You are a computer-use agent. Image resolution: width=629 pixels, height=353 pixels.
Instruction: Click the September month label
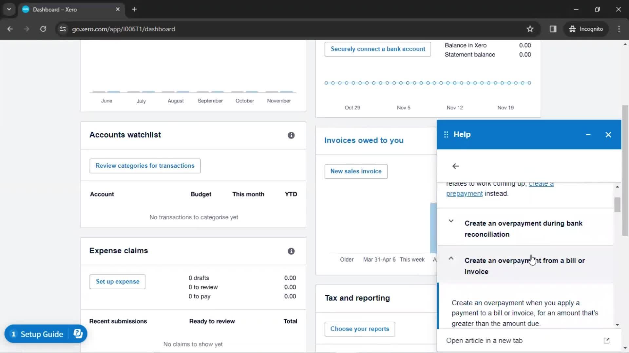[x=210, y=101]
